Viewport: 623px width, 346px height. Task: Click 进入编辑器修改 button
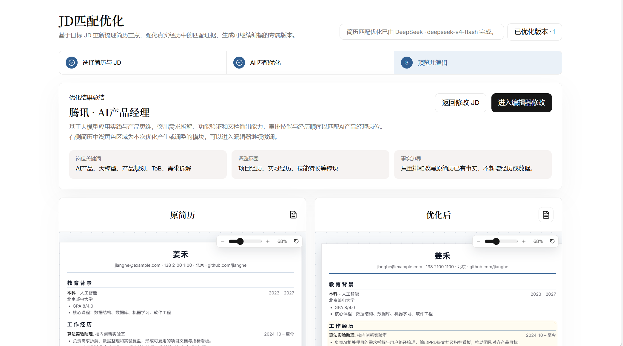(x=522, y=103)
